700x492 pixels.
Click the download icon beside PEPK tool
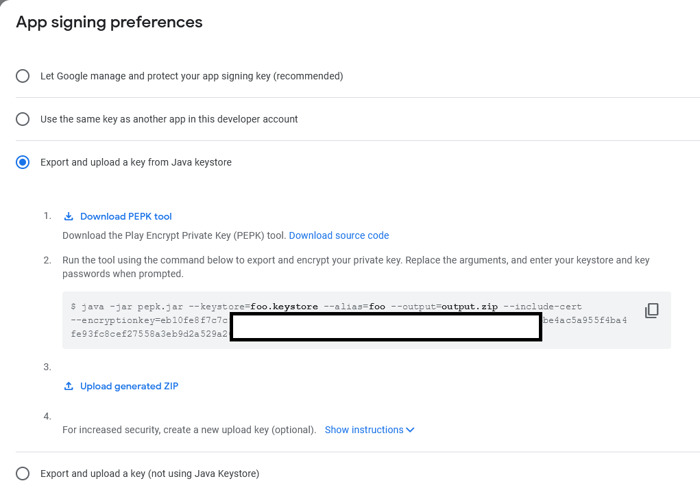click(x=69, y=217)
